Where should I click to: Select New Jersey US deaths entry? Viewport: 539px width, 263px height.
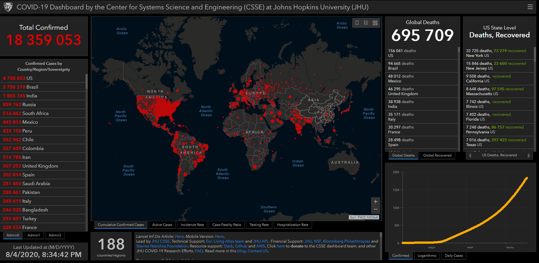pyautogui.click(x=499, y=66)
